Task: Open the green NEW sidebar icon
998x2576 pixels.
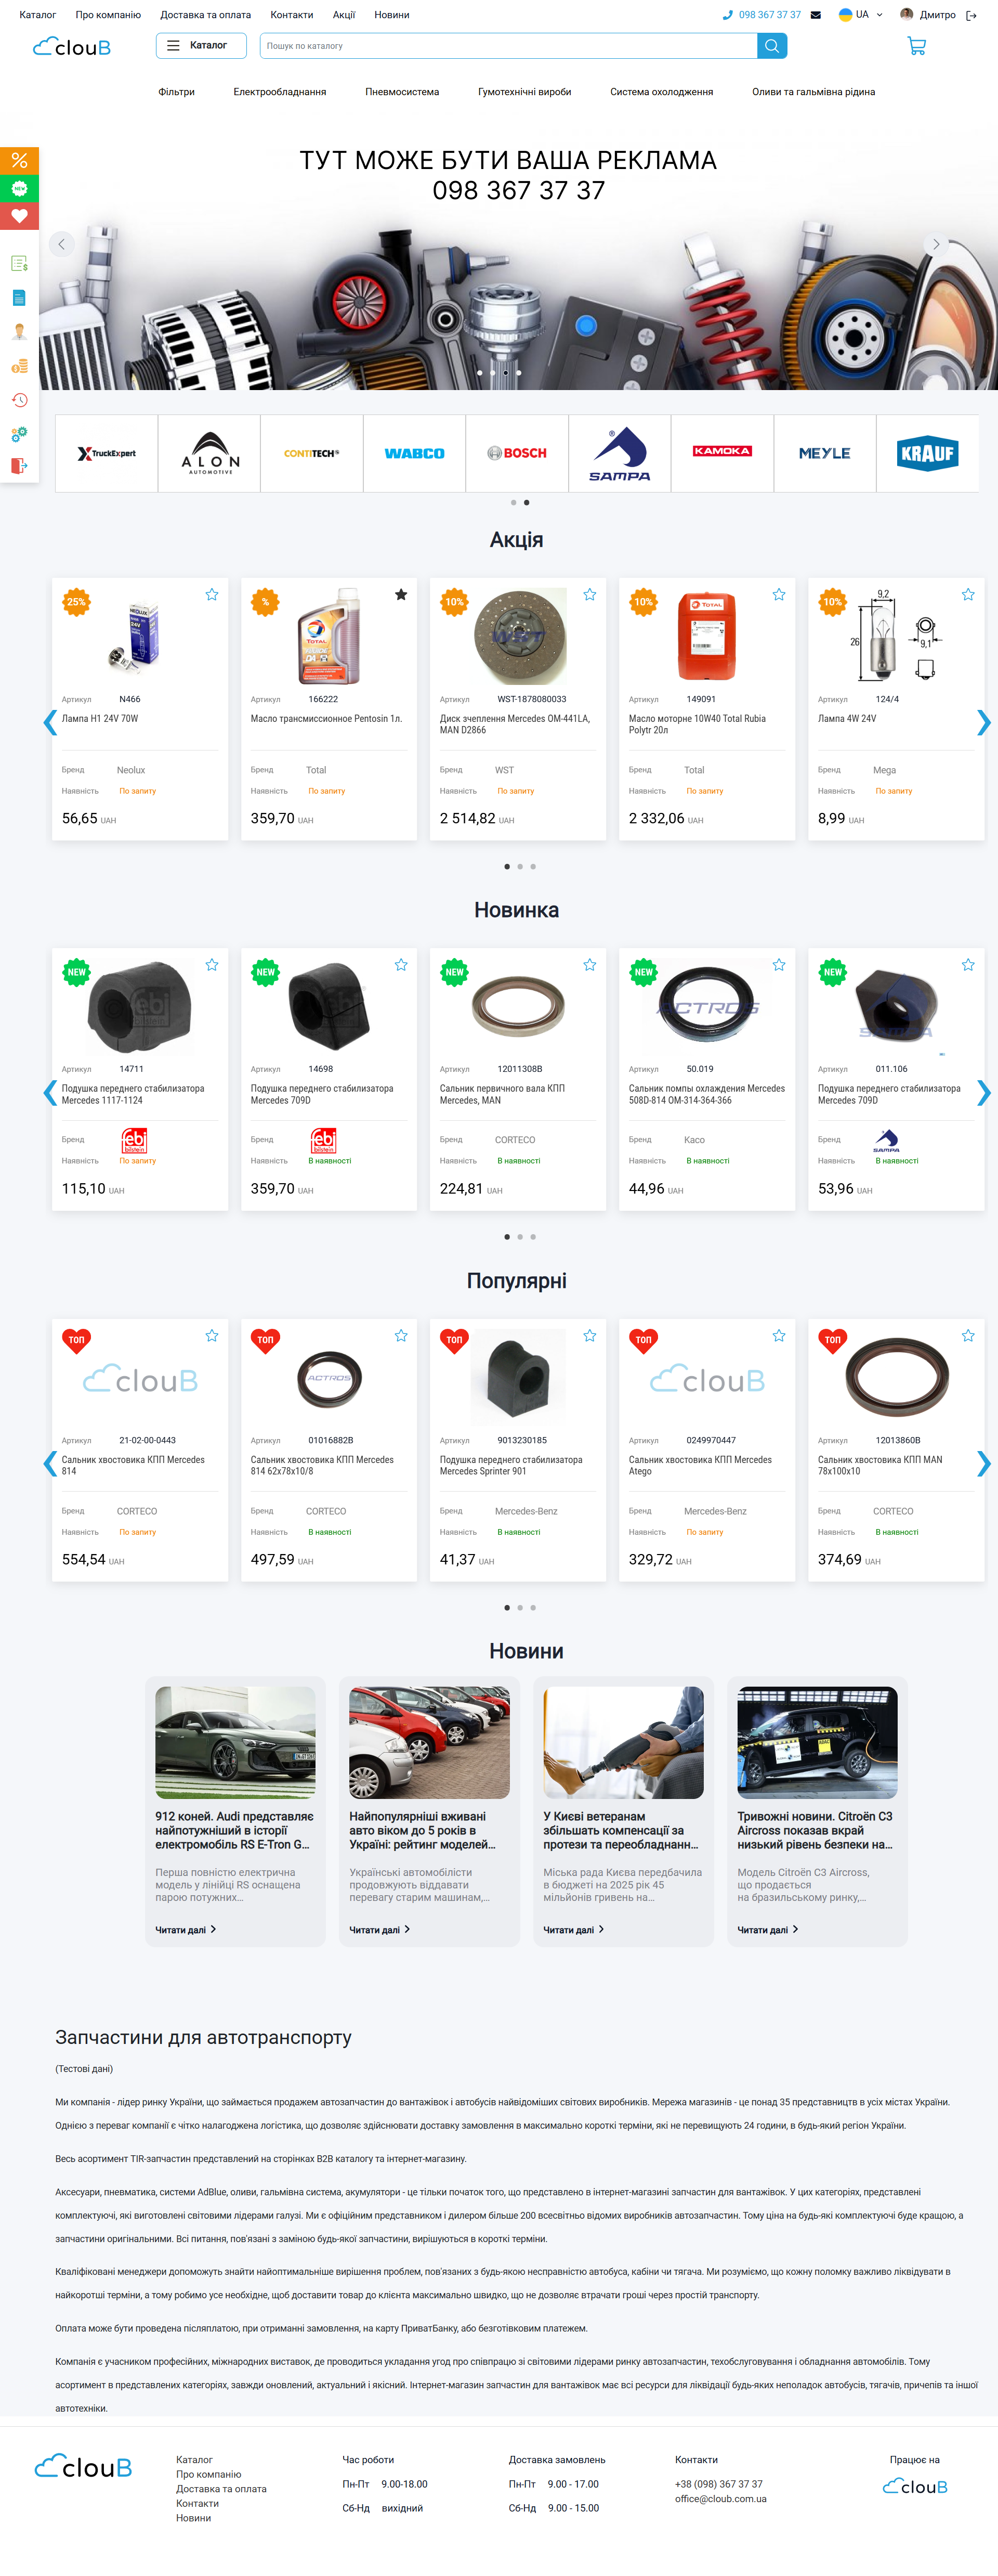Action: pyautogui.click(x=19, y=188)
